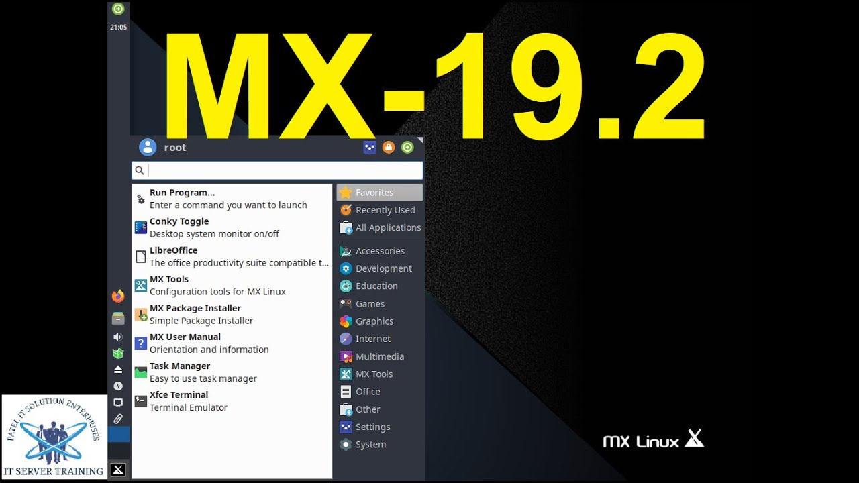Click the root user avatar icon

point(148,147)
